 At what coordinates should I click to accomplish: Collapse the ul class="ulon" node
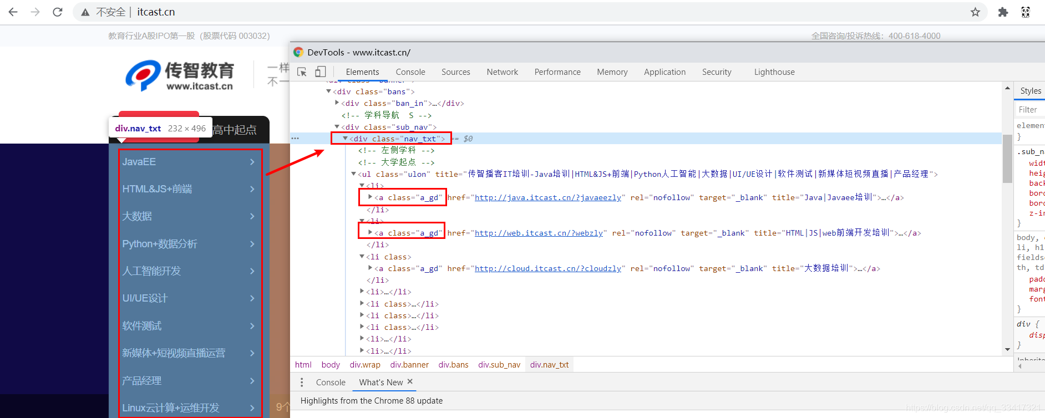353,174
